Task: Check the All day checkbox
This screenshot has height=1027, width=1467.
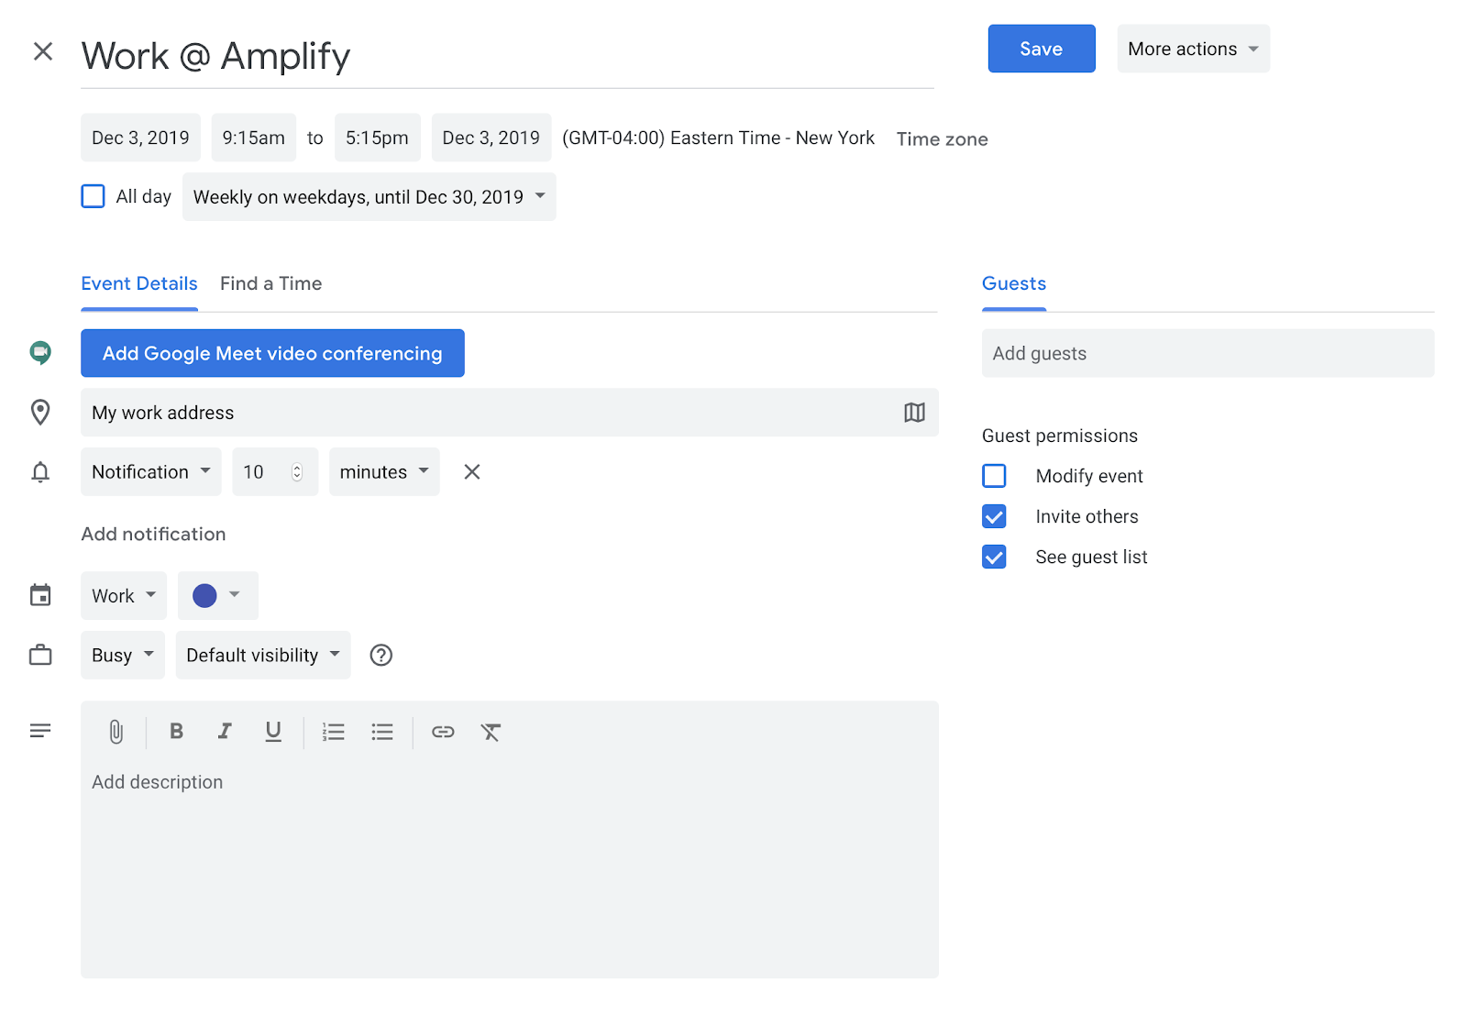Action: (94, 196)
